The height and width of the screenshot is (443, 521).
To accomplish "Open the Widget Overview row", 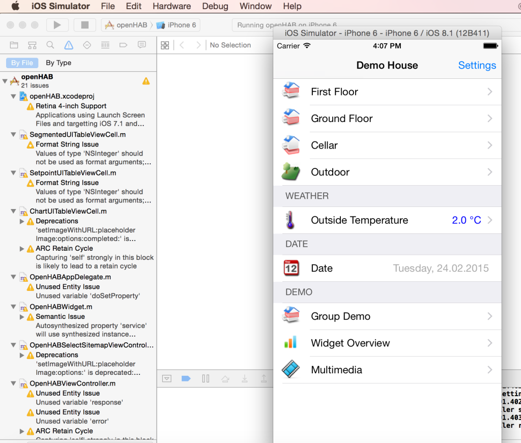I will coord(387,343).
